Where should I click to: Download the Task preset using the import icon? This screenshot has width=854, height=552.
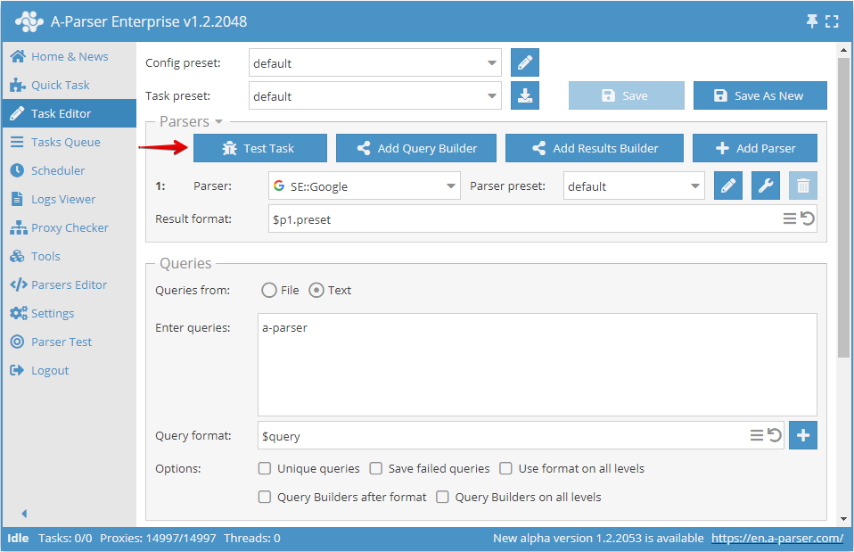[524, 95]
